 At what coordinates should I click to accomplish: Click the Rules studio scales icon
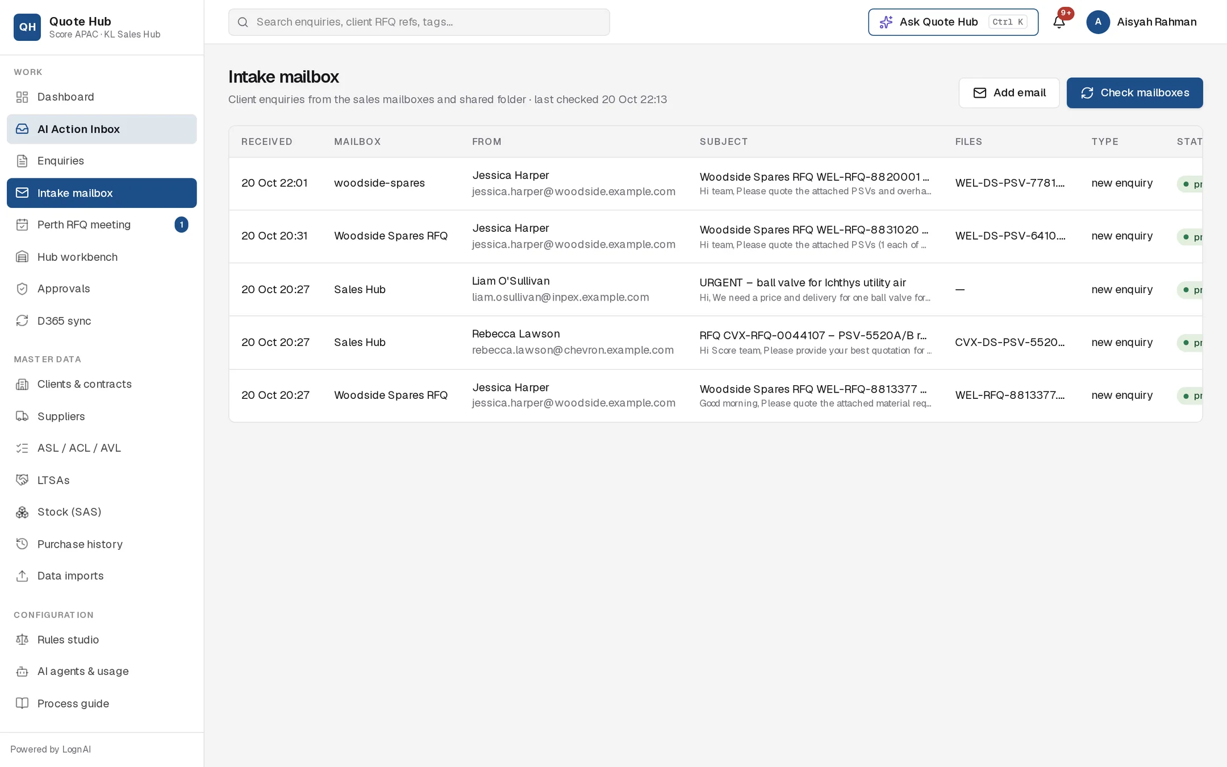22,640
